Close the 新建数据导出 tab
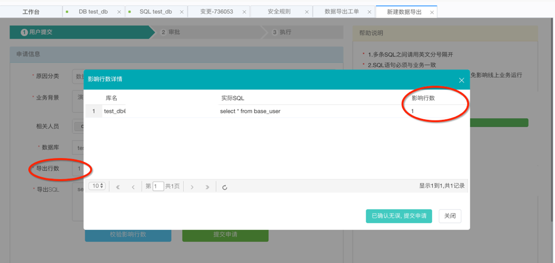Screen dimensions: 555x263 432,12
